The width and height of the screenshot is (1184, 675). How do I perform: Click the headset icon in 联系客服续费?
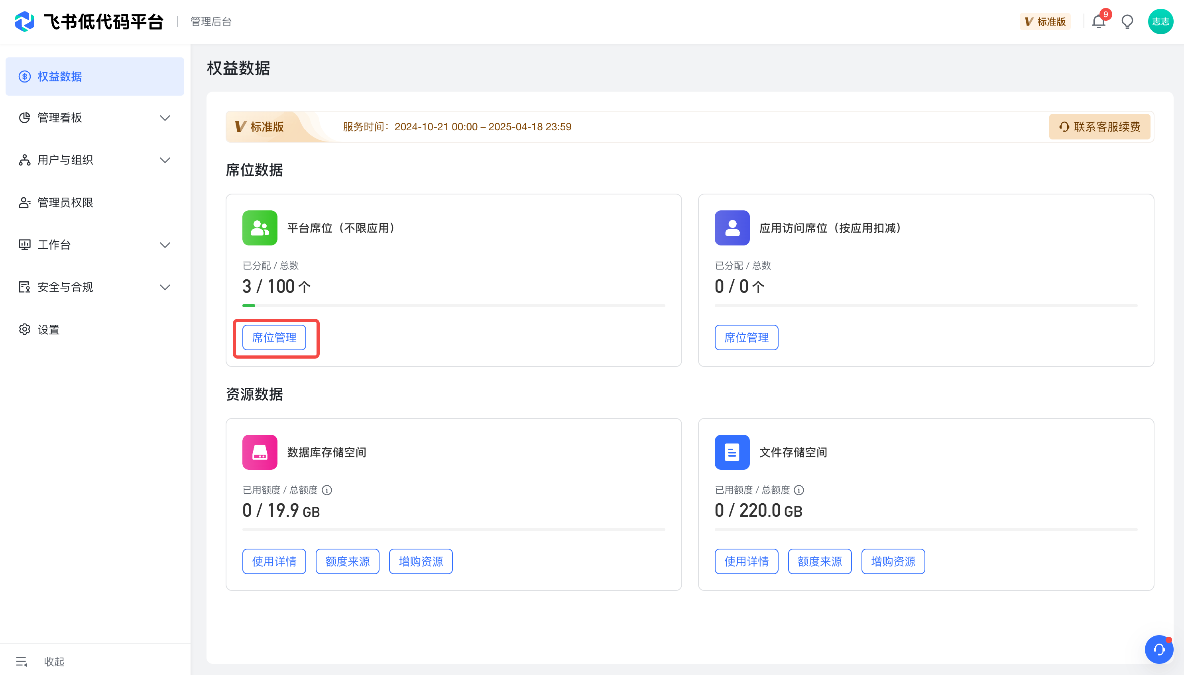point(1064,127)
